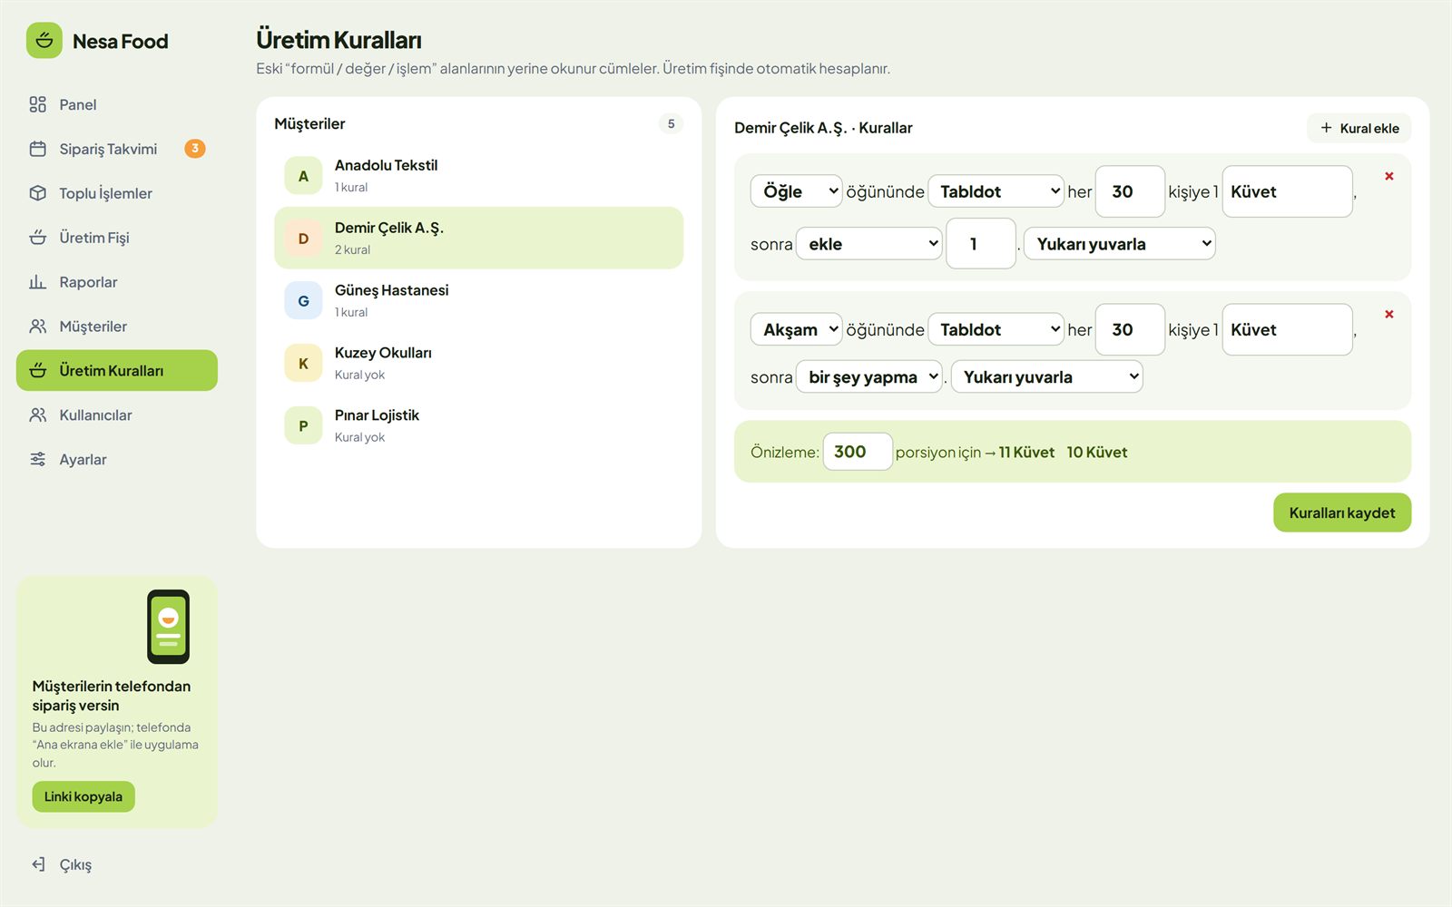Screen dimensions: 1452x907
Task: Open Tabldot dropdown in Öğle rule
Action: [996, 191]
